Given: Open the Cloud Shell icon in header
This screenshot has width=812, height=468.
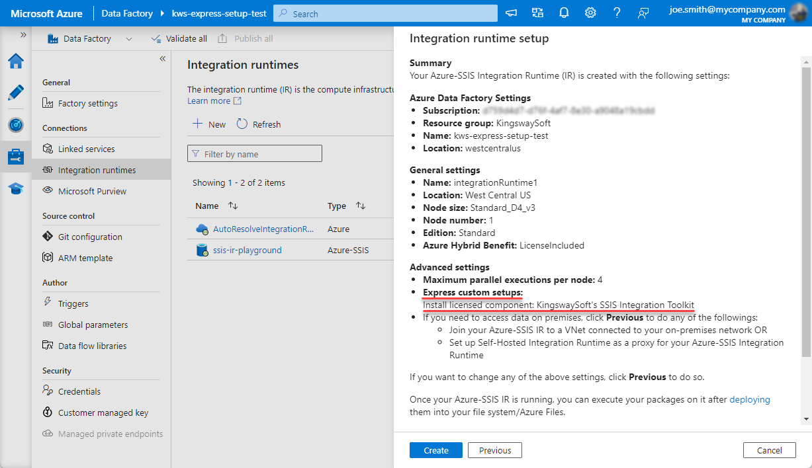Looking at the screenshot, I should click(511, 13).
